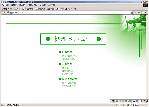Click the Refresh page icon
This screenshot has height=107, width=149.
point(20,9)
